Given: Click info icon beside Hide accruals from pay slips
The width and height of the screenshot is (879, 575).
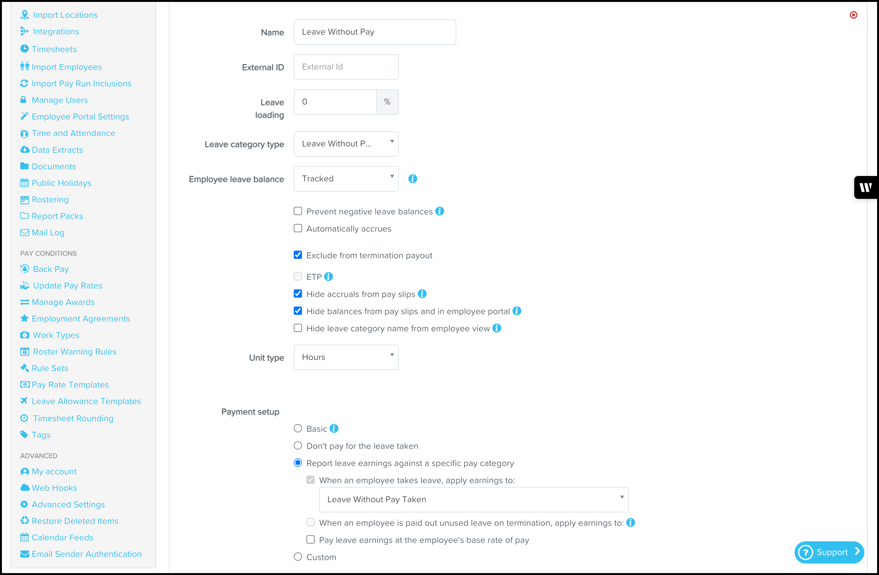Looking at the screenshot, I should 422,294.
